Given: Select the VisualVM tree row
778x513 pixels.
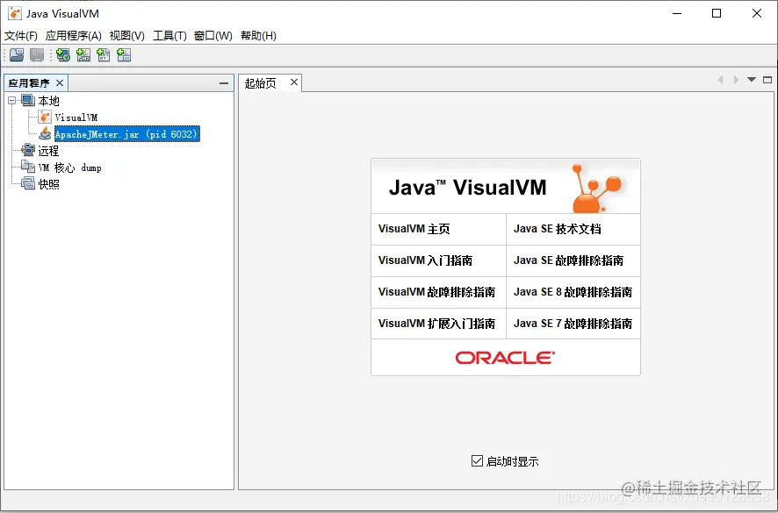Looking at the screenshot, I should [x=76, y=118].
